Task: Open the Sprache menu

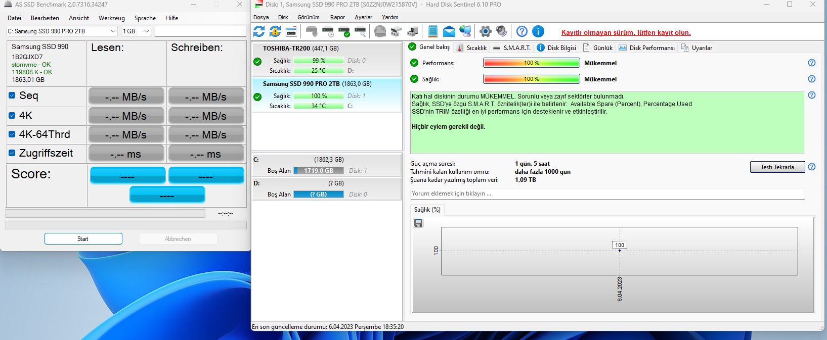Action: [145, 18]
